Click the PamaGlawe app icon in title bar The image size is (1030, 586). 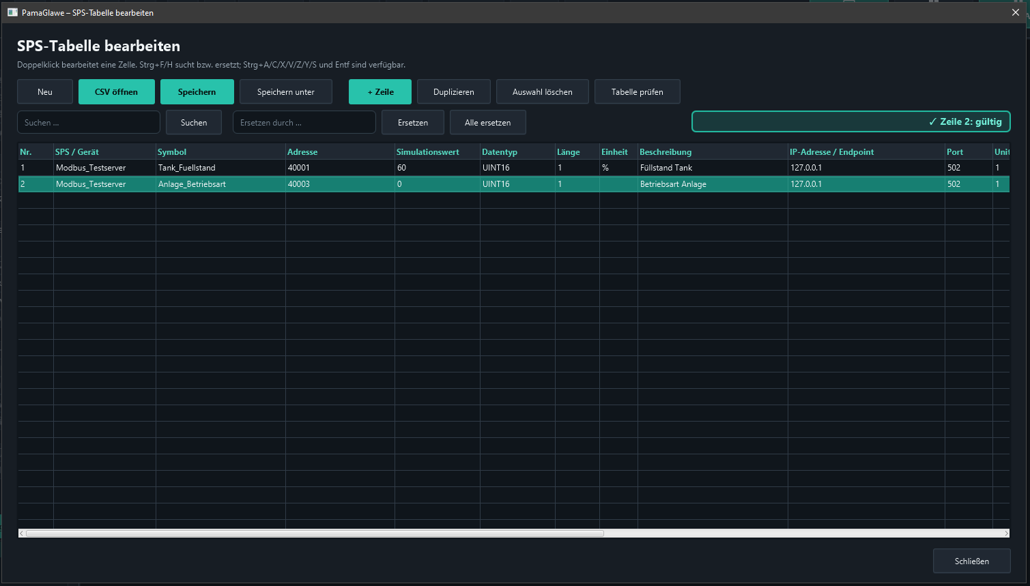coord(12,12)
